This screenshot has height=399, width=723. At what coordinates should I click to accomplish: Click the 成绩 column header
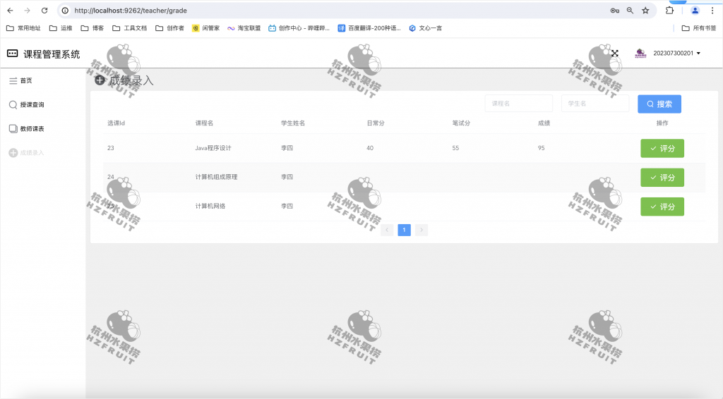pos(544,123)
